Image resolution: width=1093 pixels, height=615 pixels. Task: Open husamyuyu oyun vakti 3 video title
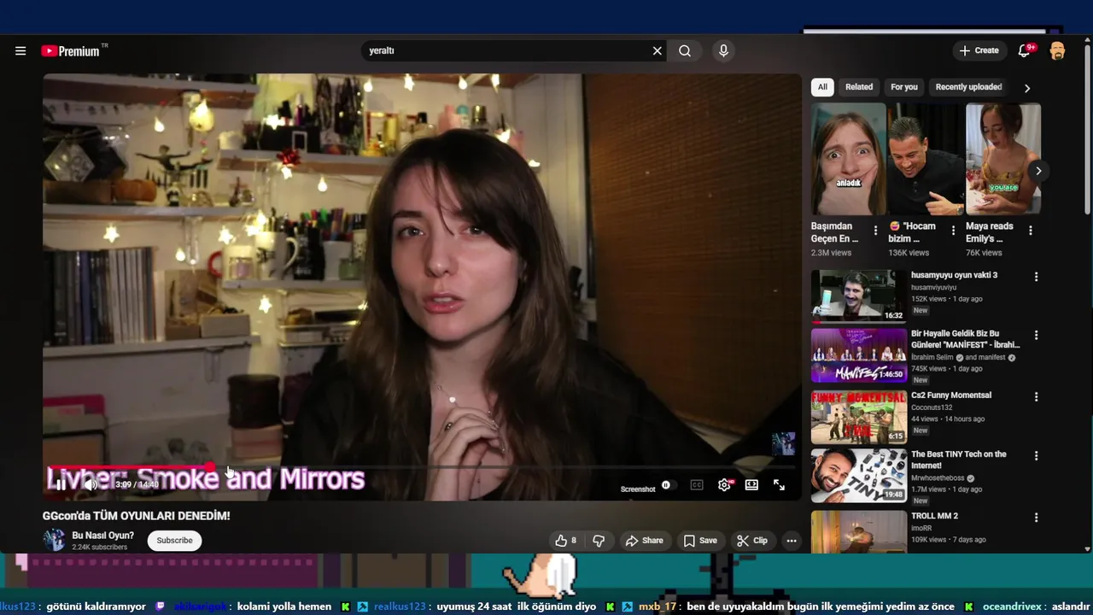(x=954, y=275)
